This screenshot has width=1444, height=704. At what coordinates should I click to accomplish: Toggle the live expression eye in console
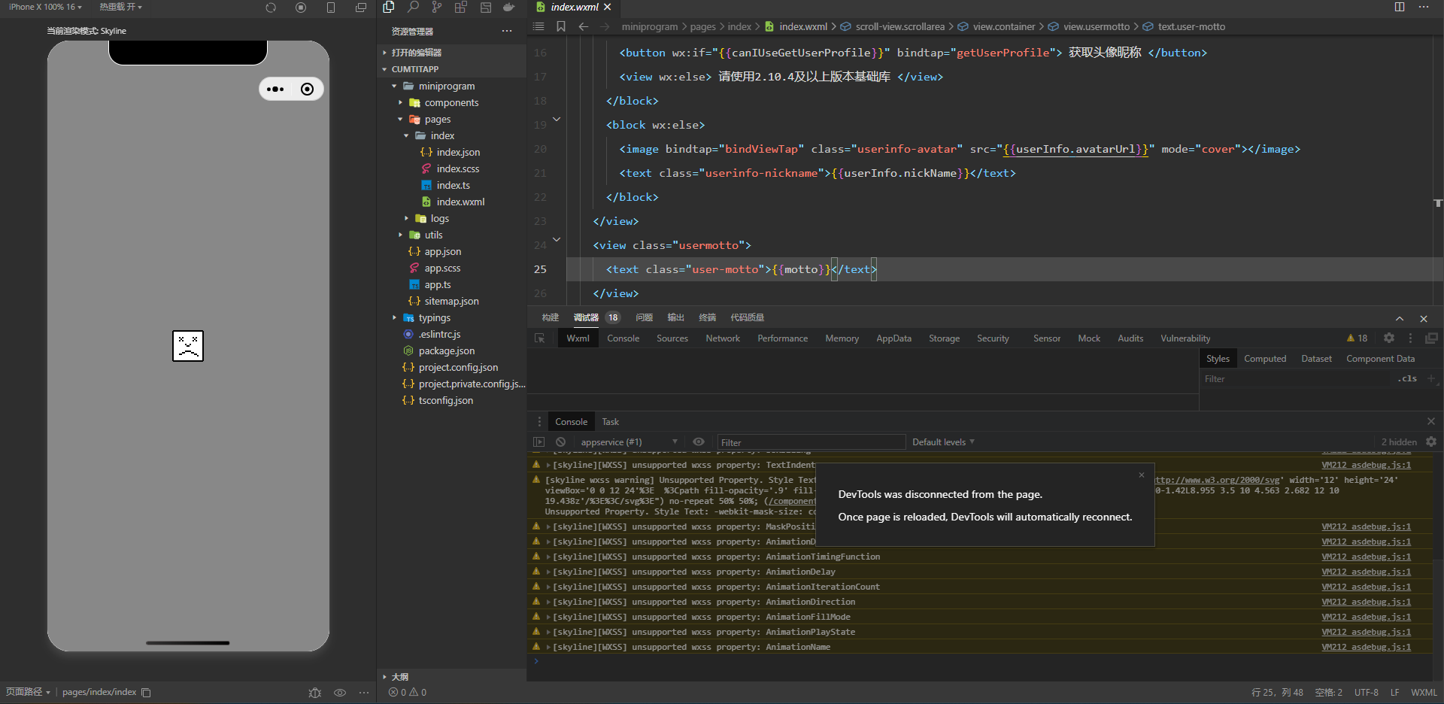point(699,442)
